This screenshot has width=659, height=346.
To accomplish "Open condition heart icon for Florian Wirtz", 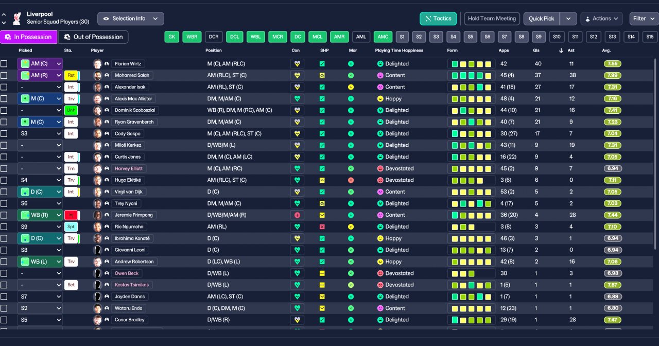I will [297, 64].
